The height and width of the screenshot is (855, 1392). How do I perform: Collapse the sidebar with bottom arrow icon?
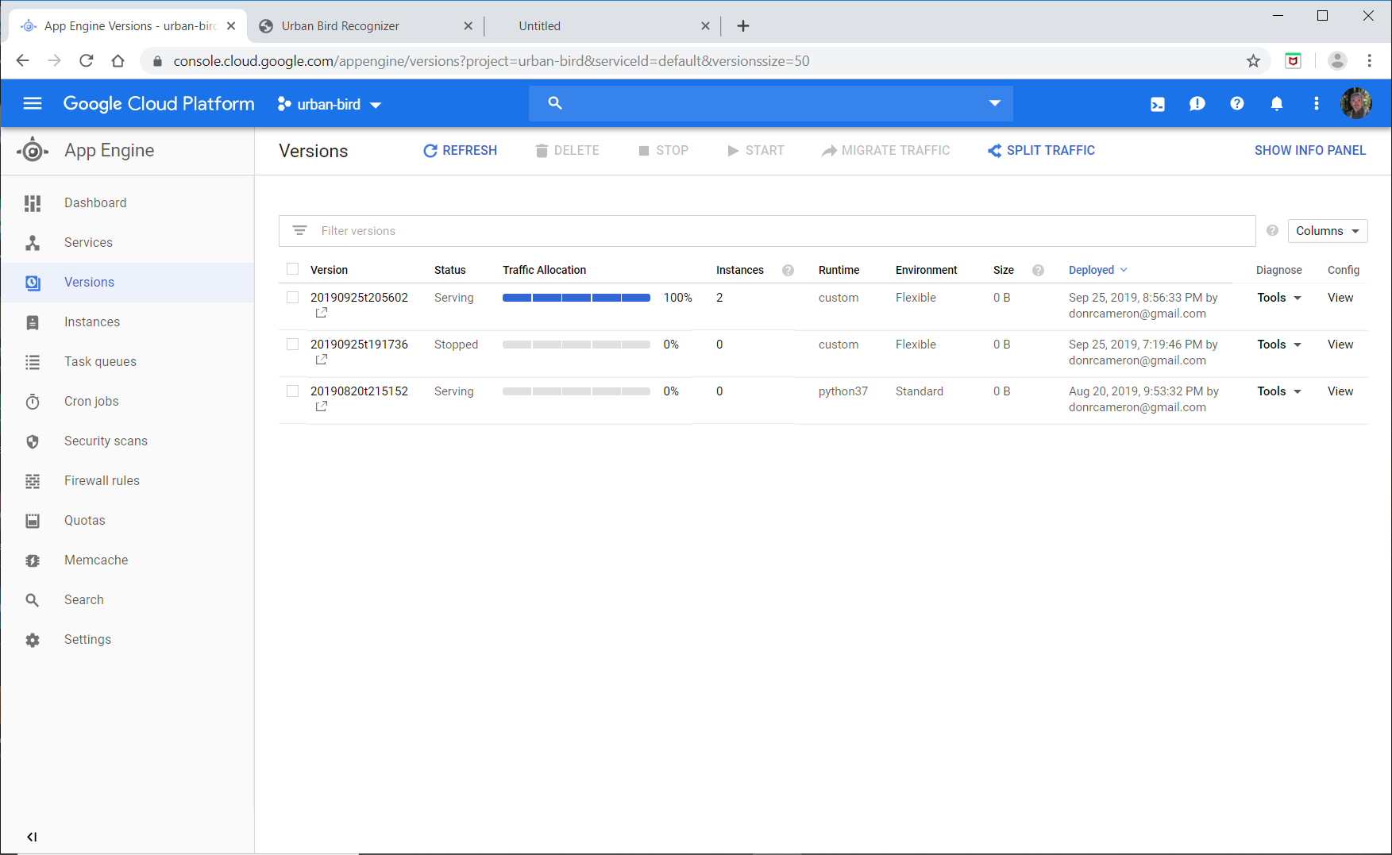pos(32,837)
